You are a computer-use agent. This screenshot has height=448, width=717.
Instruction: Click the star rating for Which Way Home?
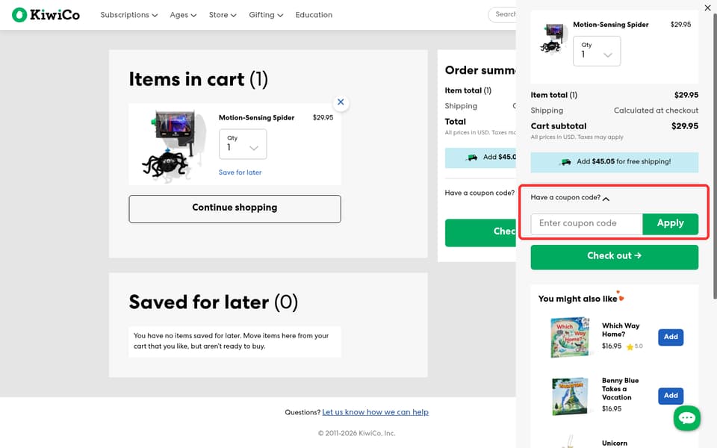tap(635, 346)
